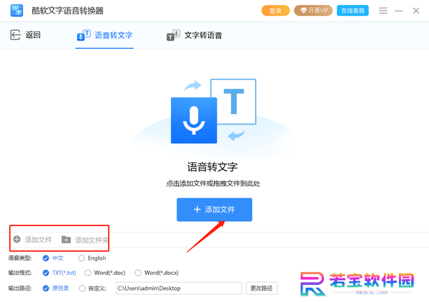Click the 语音转文字 heading text
The width and height of the screenshot is (429, 302).
click(x=212, y=167)
